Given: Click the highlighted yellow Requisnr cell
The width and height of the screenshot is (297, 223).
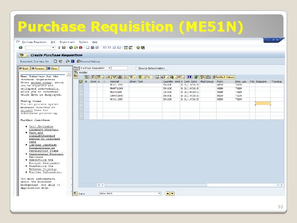Looking at the screenshot, I should (x=263, y=103).
